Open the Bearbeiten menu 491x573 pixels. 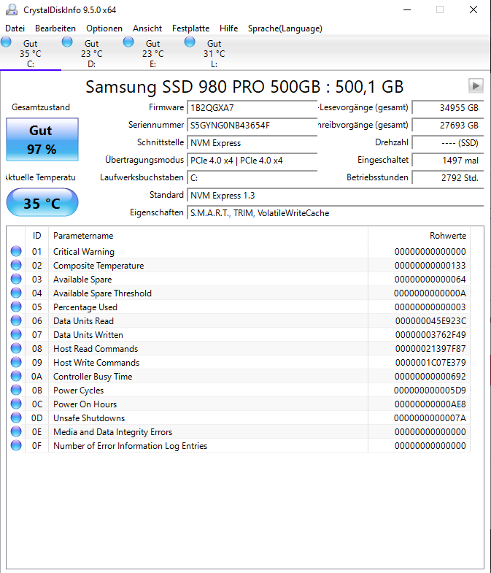(55, 28)
